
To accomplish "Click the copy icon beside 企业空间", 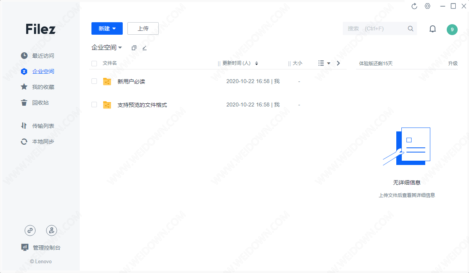I will point(134,48).
